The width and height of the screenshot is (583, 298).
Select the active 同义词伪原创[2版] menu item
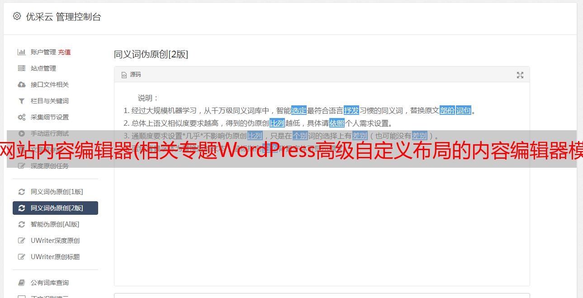pyautogui.click(x=55, y=208)
